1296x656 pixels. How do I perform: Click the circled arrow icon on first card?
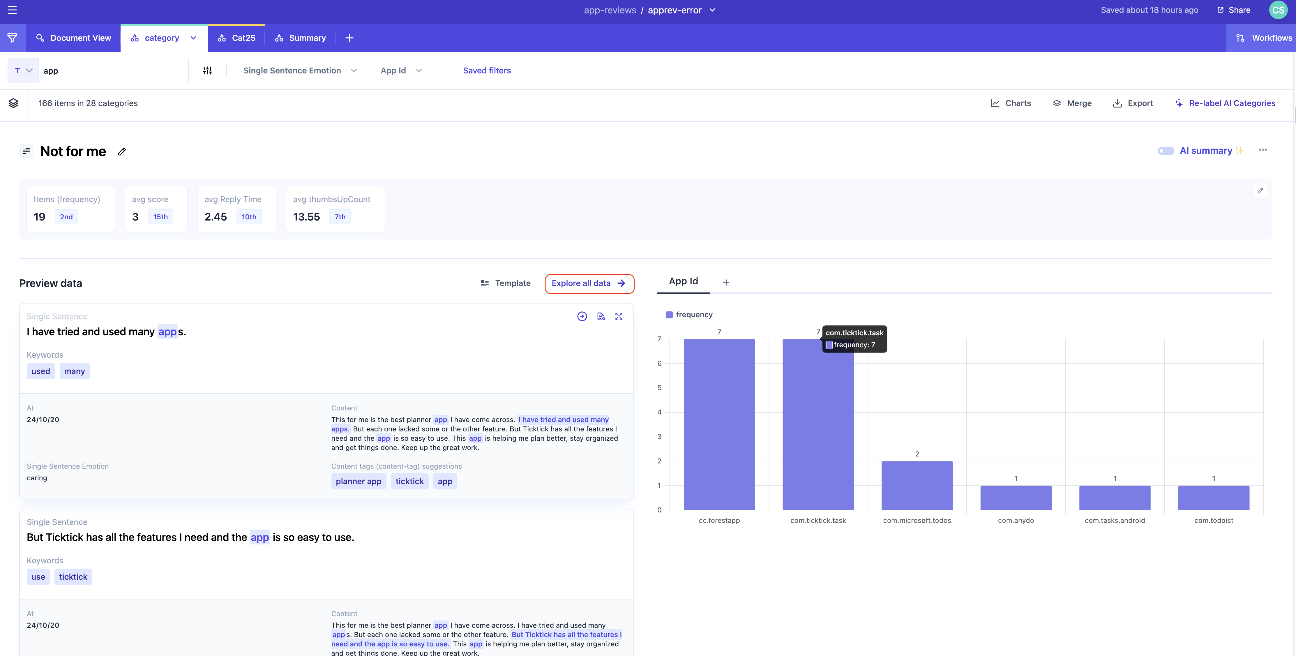click(582, 316)
